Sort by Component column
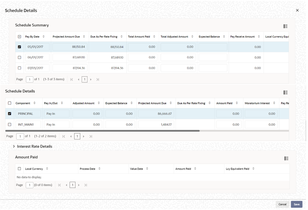Image resolution: width=308 pixels, height=210 pixels. (x=34, y=103)
